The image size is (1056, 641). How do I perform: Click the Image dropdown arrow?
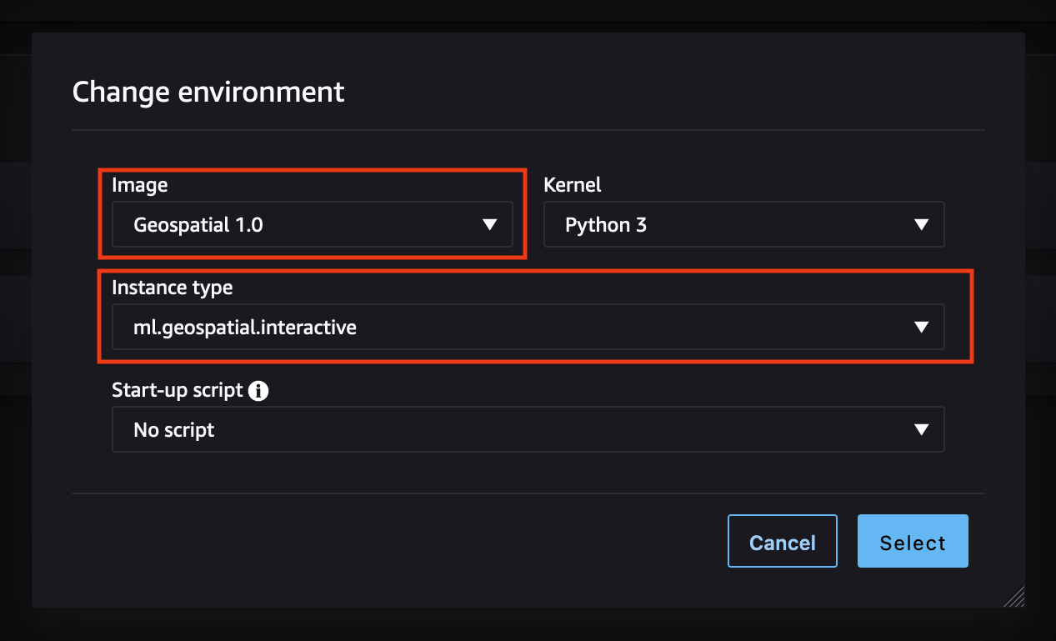(490, 224)
